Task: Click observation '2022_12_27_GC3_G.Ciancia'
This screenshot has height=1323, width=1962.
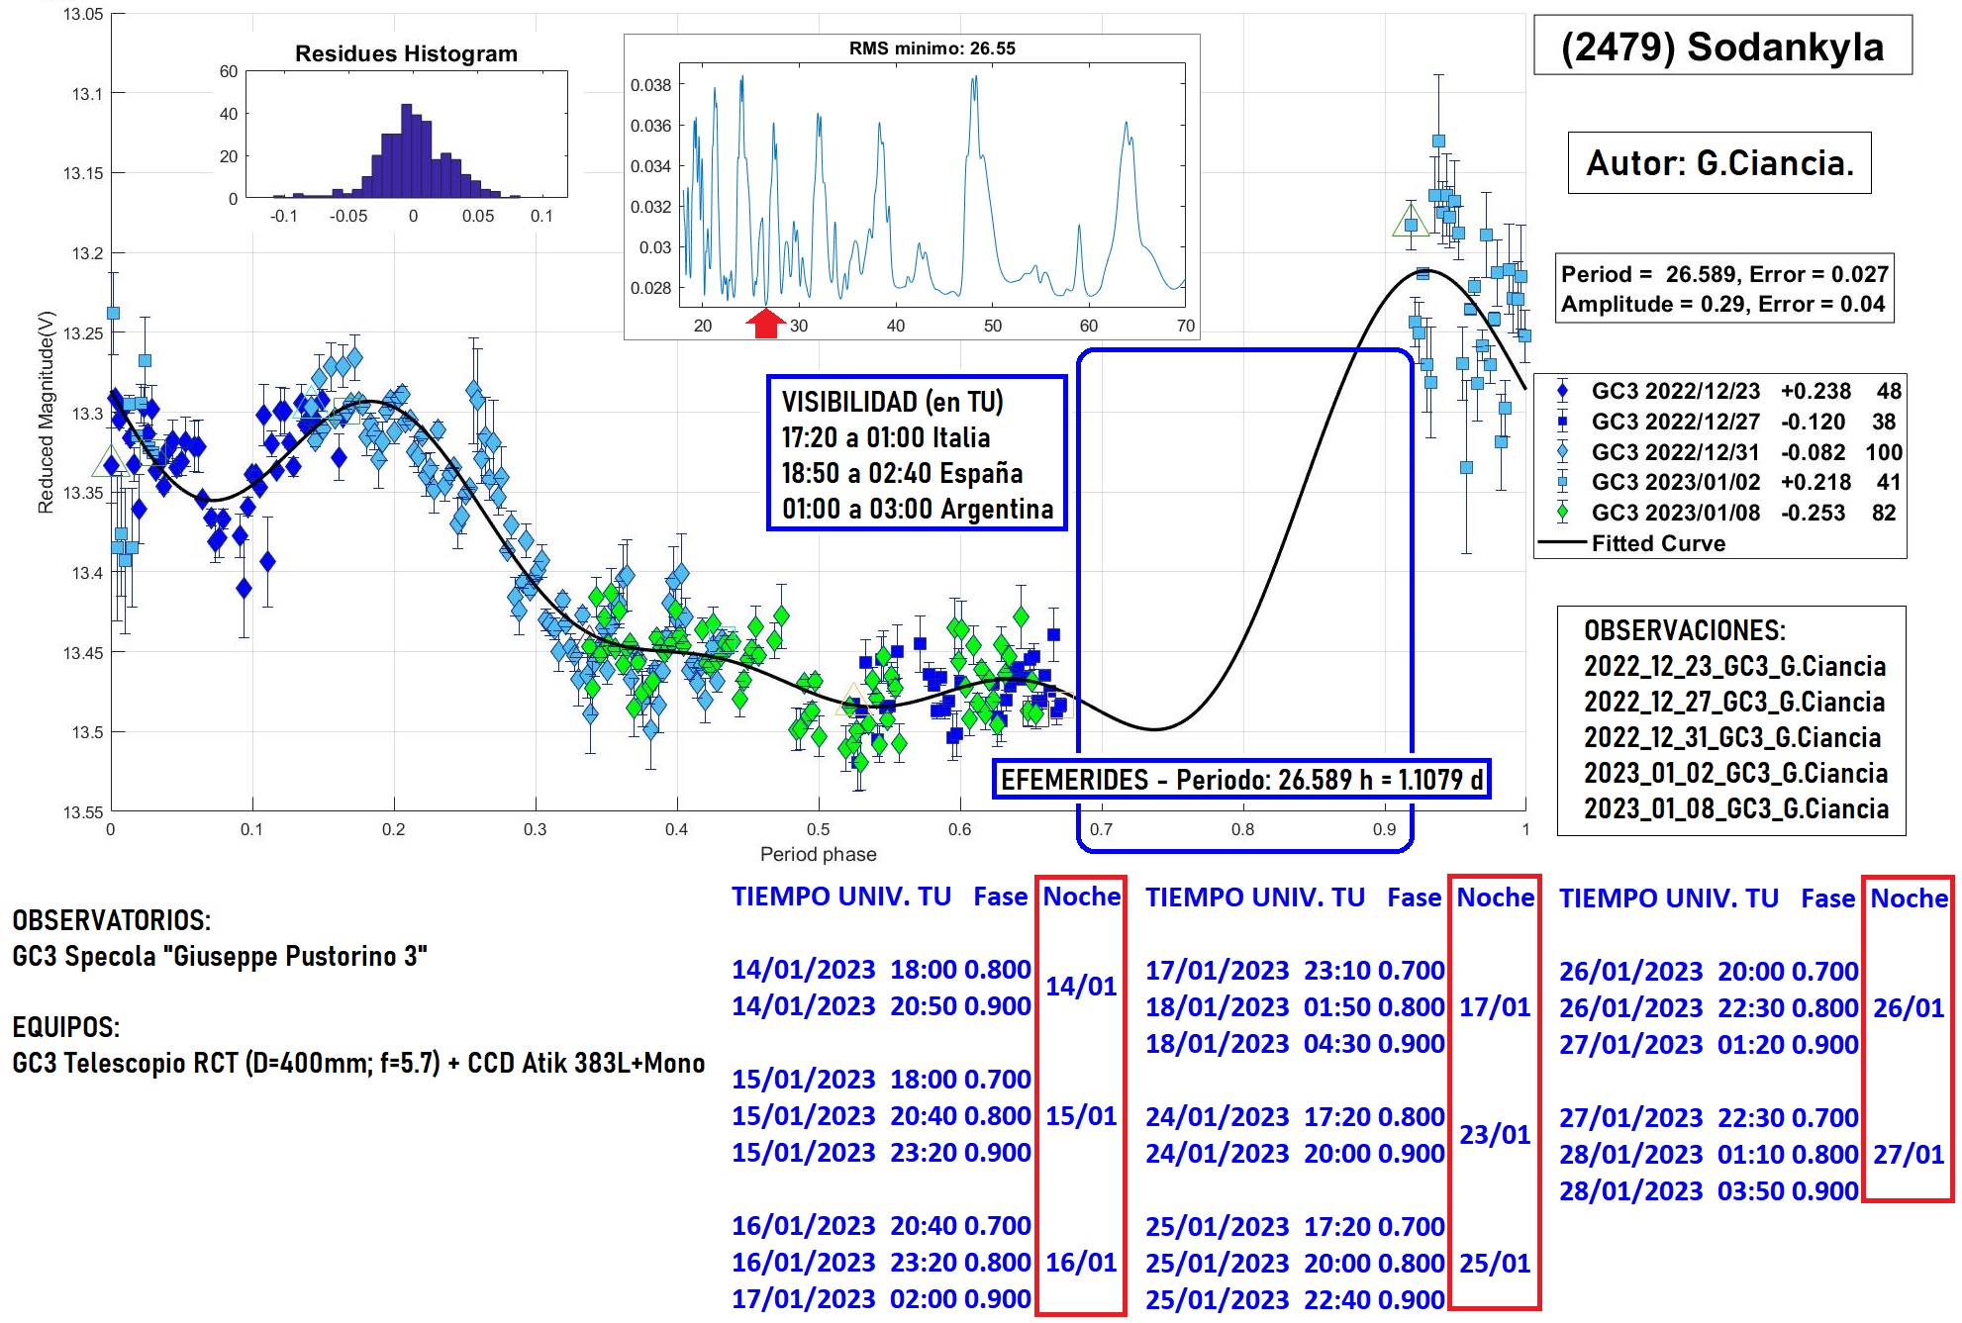Action: (x=1734, y=702)
